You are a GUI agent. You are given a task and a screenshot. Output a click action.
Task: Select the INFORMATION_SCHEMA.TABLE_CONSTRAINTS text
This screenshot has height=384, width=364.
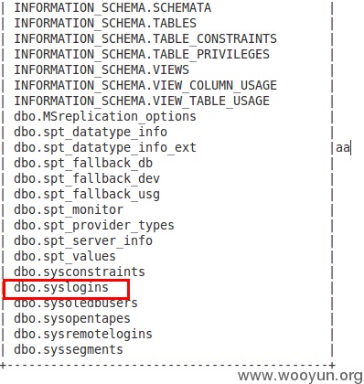click(145, 38)
